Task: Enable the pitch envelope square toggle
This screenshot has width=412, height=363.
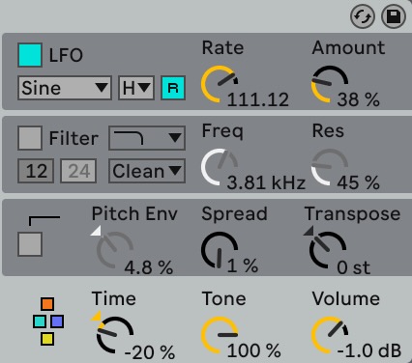Action: pyautogui.click(x=30, y=244)
